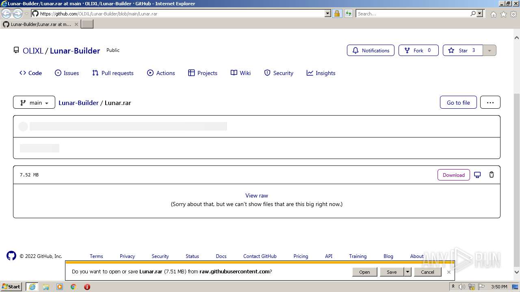Open the file with GitHub Desktop icon
This screenshot has width=520, height=292.
[477, 175]
